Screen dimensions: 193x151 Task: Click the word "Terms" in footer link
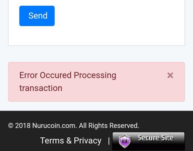tap(52, 140)
